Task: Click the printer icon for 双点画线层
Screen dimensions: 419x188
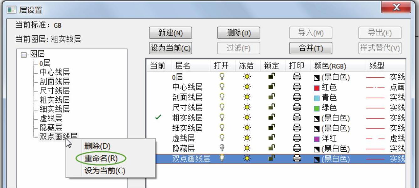Action: tap(297, 159)
